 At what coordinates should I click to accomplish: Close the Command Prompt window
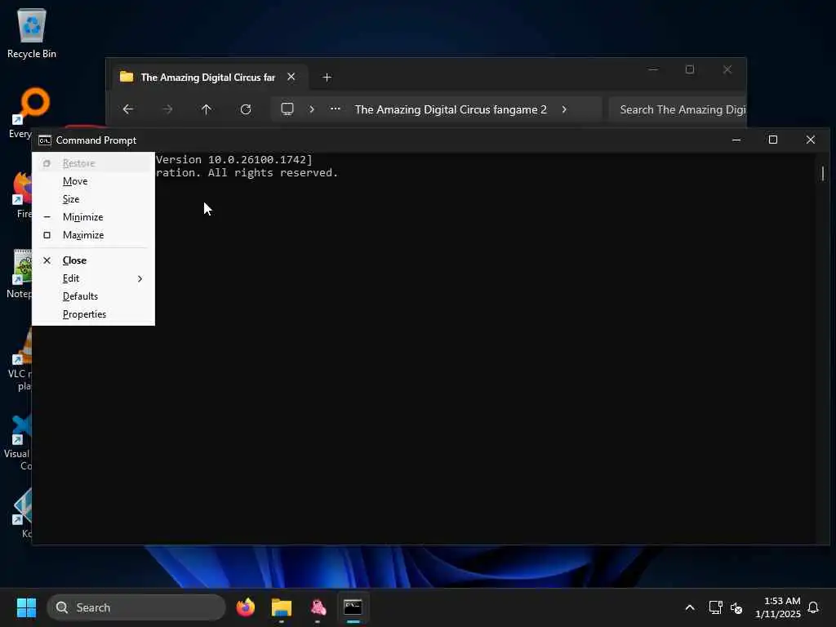[811, 140]
